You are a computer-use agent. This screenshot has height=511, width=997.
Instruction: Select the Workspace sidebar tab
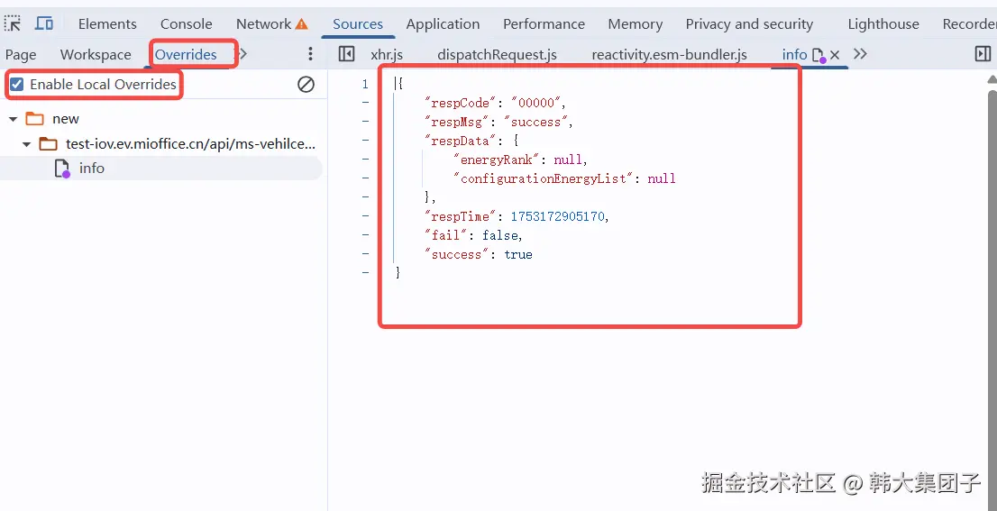click(96, 55)
